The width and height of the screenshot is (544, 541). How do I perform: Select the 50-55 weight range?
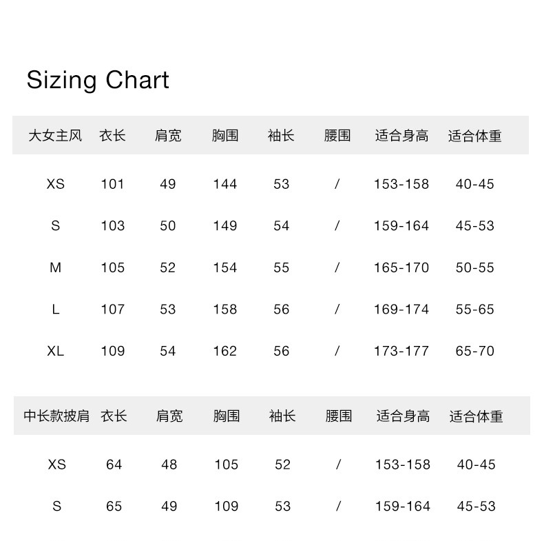click(x=475, y=267)
